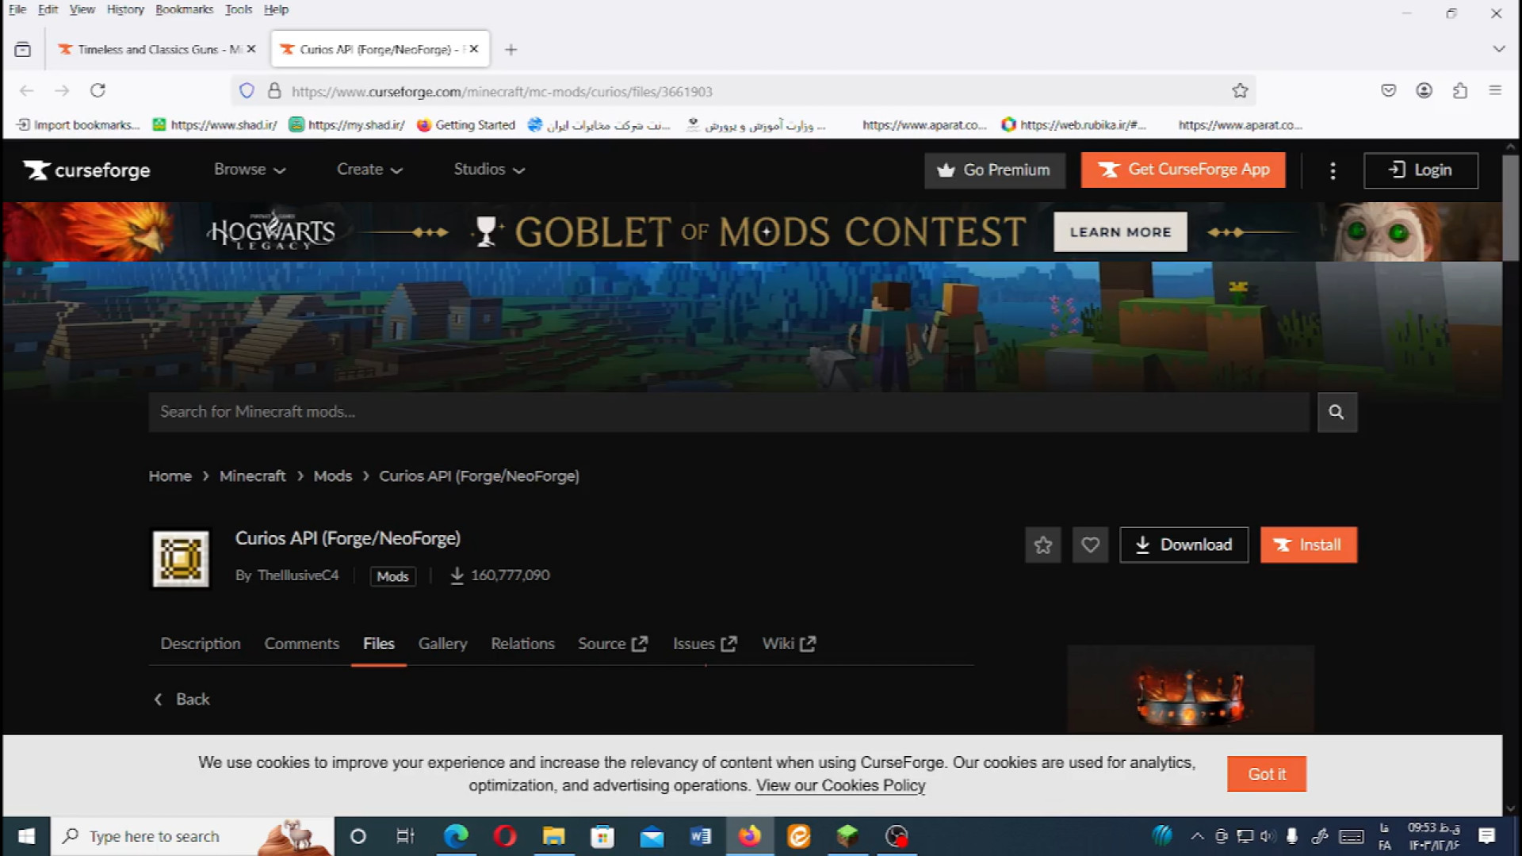Go back with browser back arrow
This screenshot has width=1522, height=856.
(x=27, y=91)
